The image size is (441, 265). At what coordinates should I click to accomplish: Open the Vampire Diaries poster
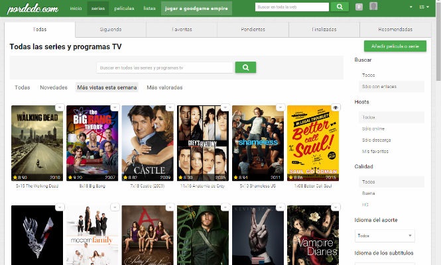[313, 235]
